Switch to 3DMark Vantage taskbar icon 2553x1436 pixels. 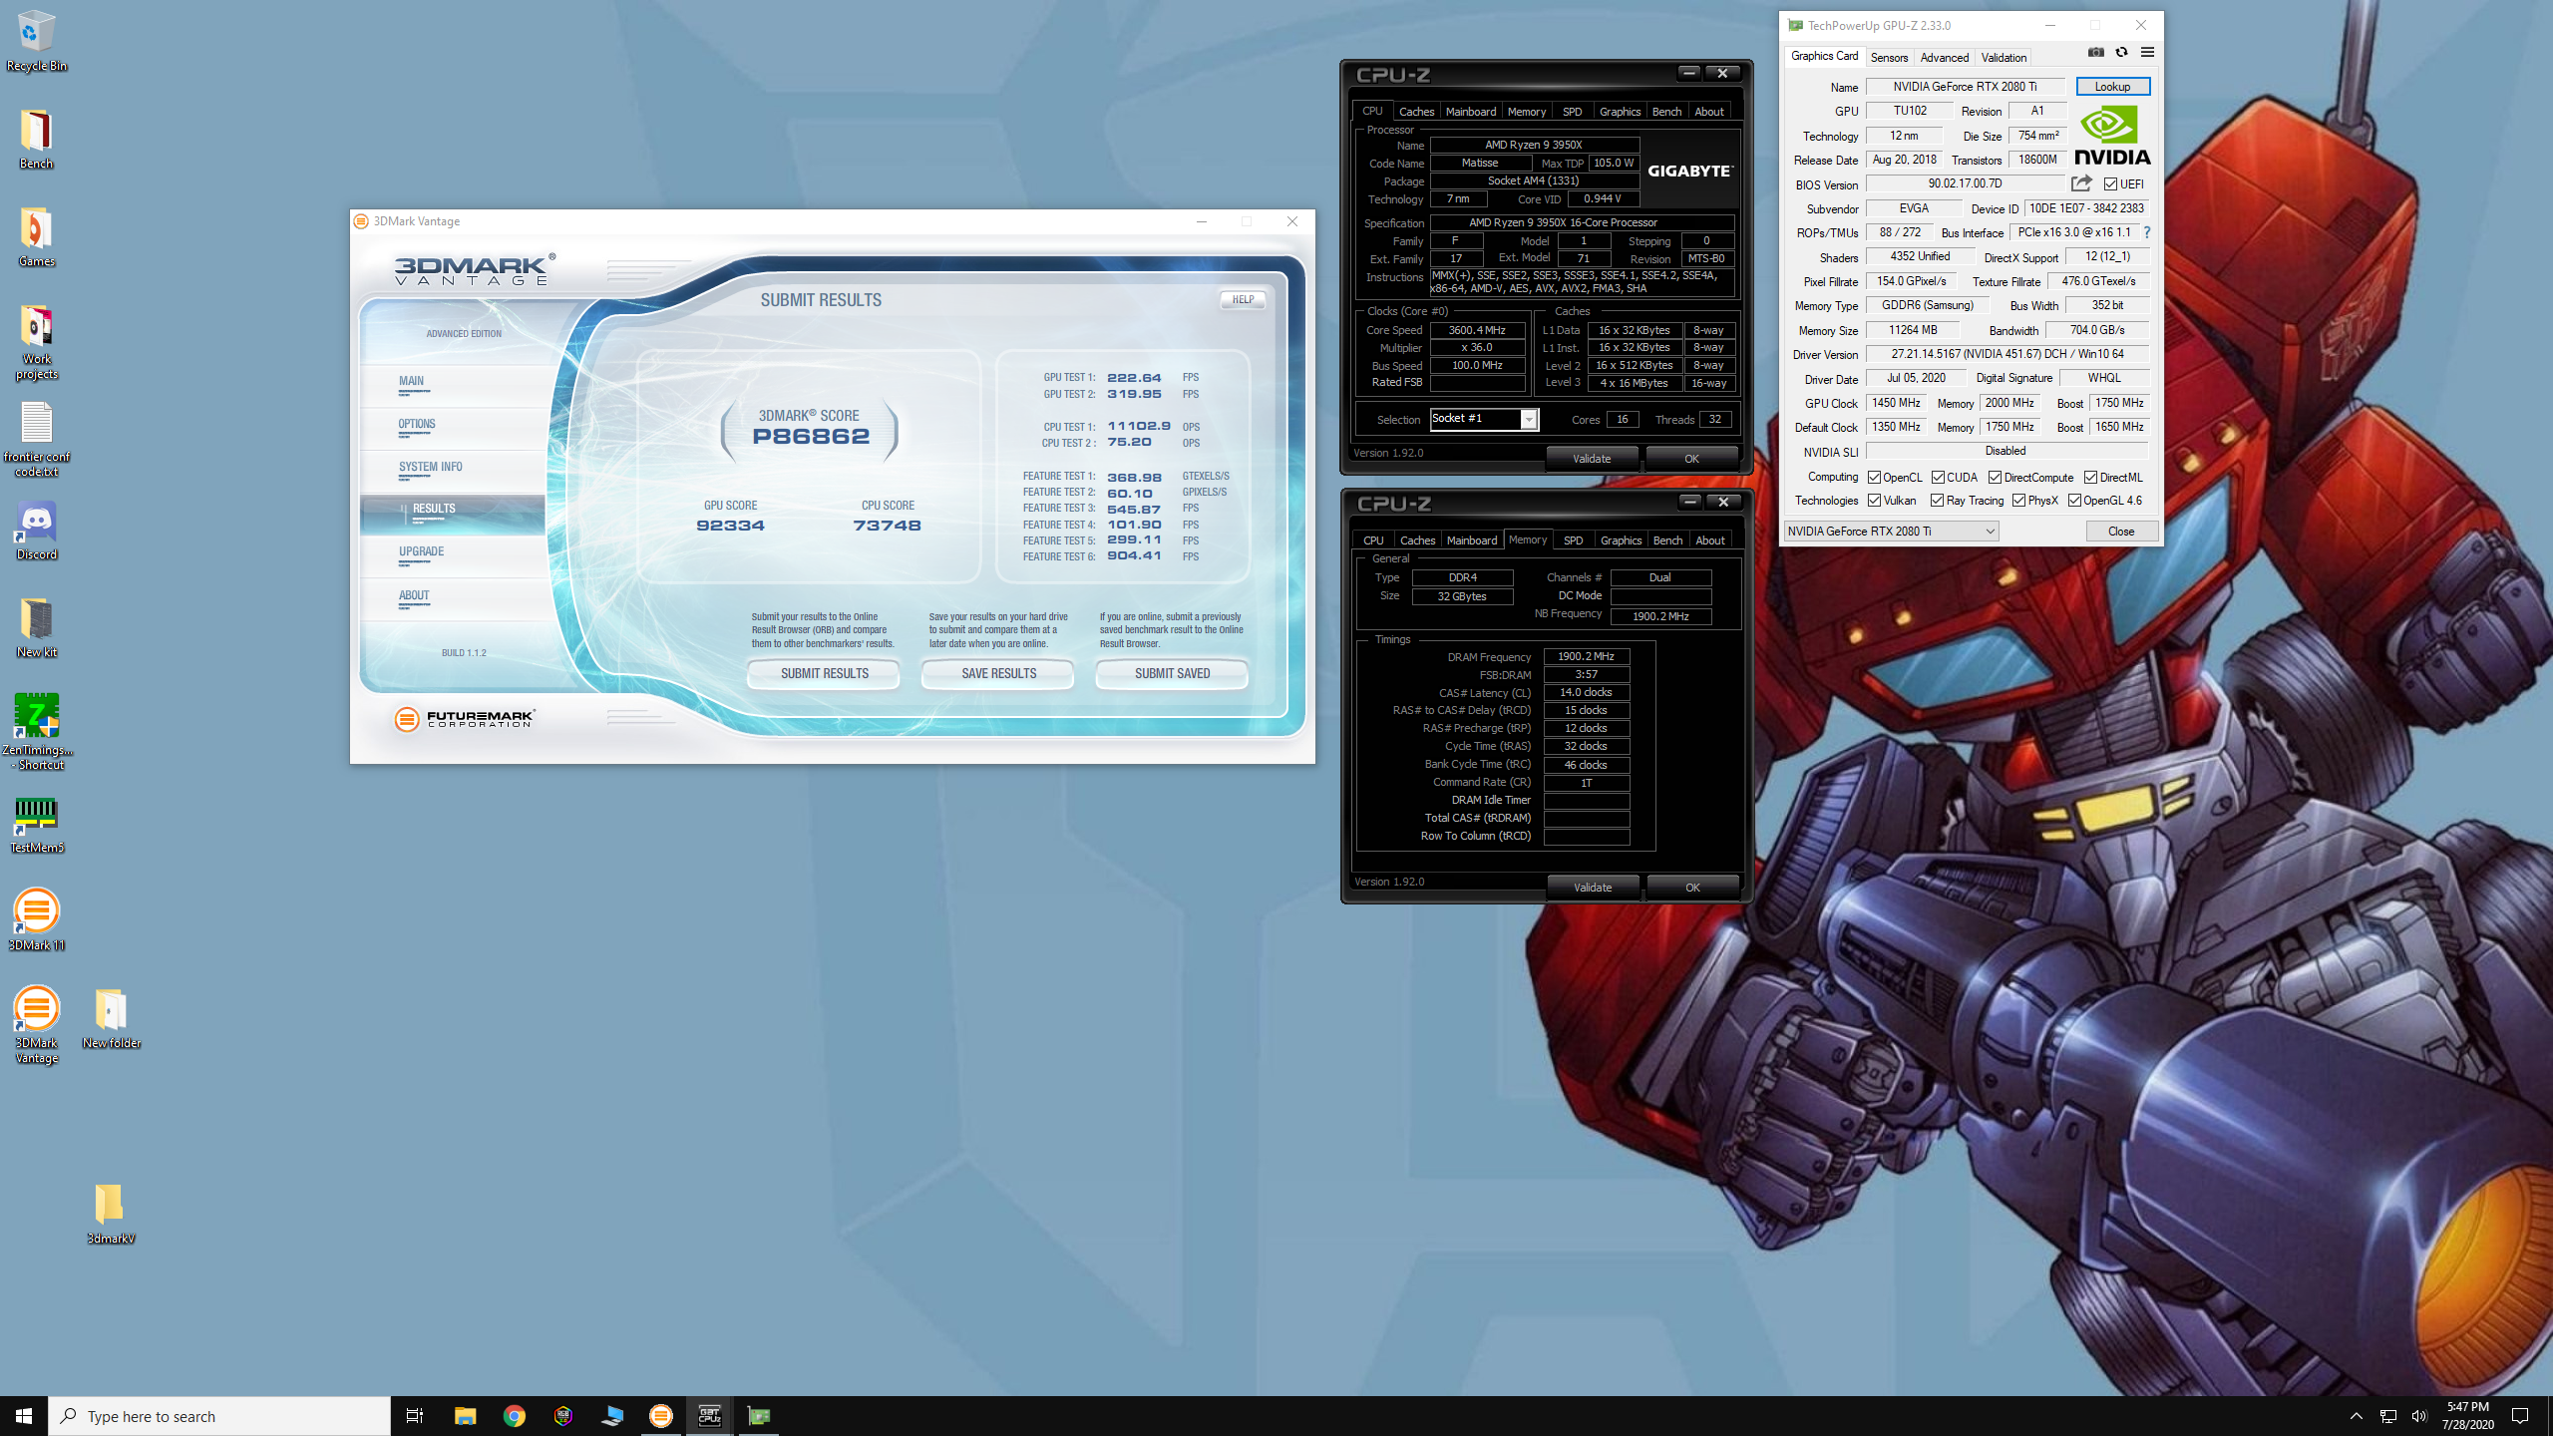point(660,1415)
